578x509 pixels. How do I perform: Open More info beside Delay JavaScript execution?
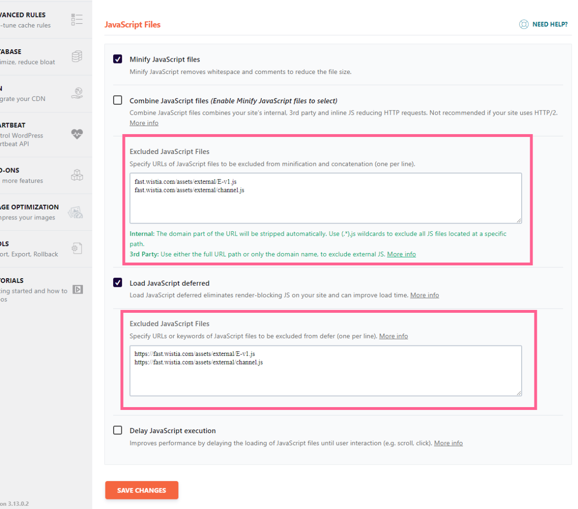(x=447, y=443)
